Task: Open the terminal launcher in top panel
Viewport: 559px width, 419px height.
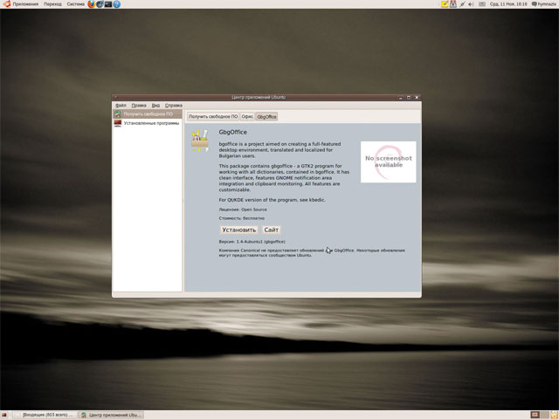Action: (x=108, y=4)
